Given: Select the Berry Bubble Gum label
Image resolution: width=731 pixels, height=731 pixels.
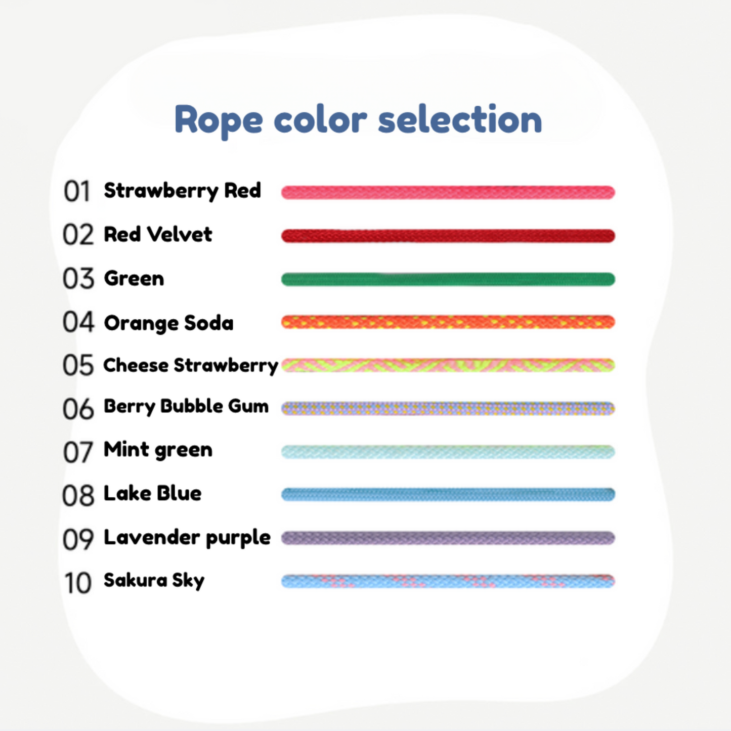Looking at the screenshot, I should click(186, 406).
